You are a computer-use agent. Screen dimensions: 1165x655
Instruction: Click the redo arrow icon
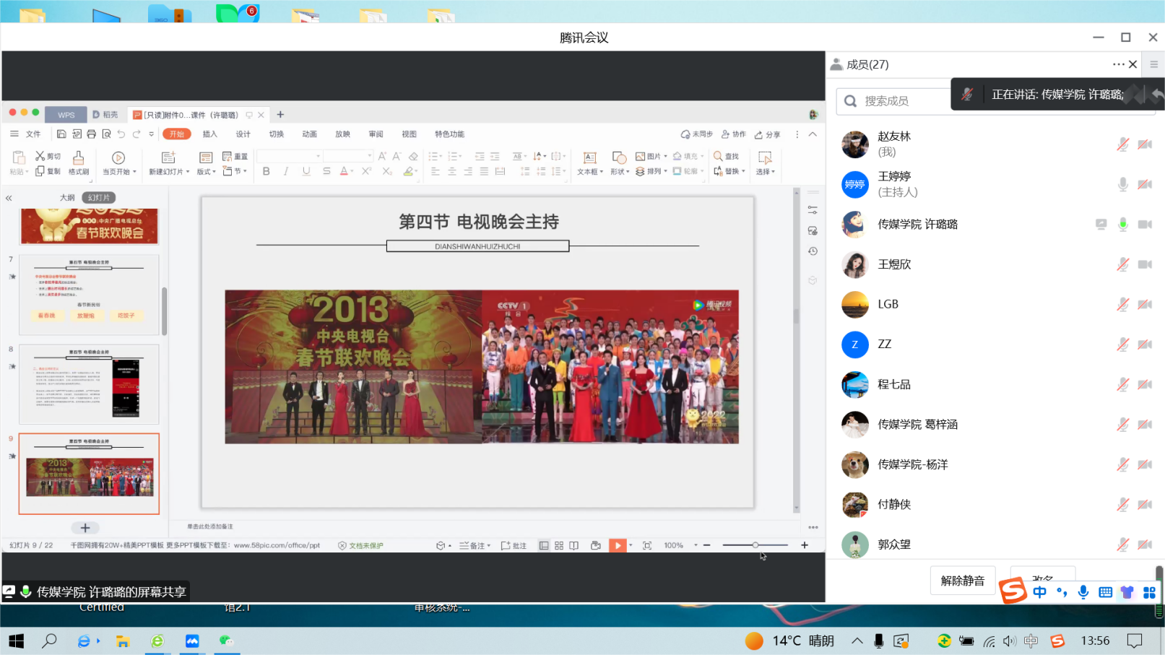(x=136, y=134)
